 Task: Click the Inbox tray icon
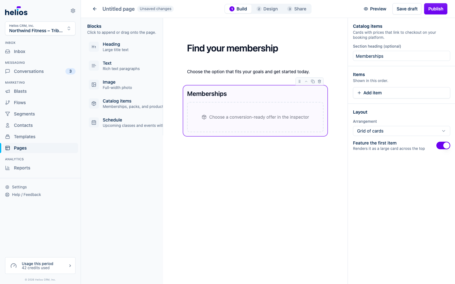8,51
